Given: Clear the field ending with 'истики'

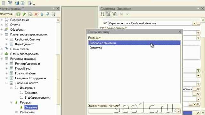Looking at the screenshot, I should click(198, 89).
